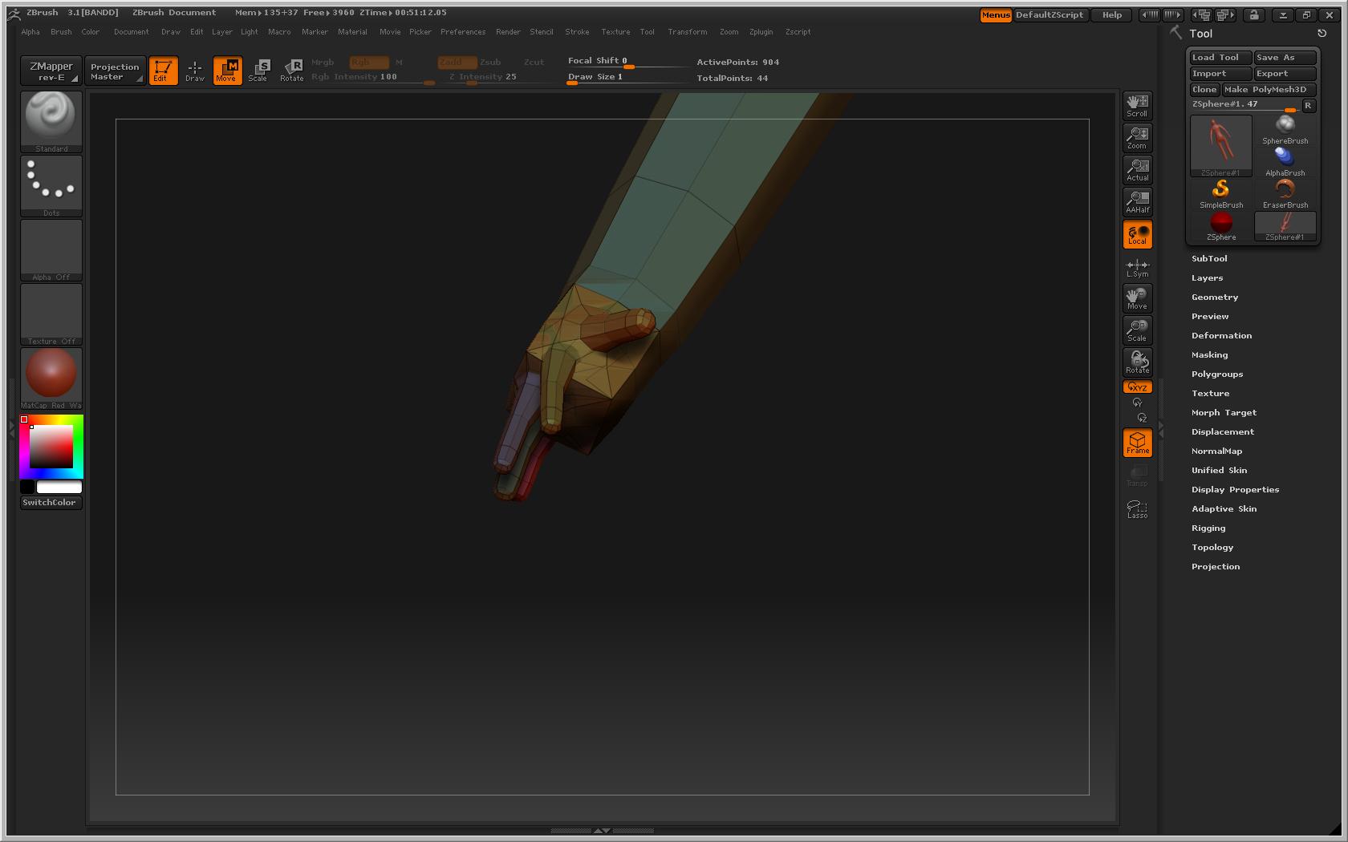The image size is (1348, 842).
Task: Expand the Adaptive Skin subpalette
Action: [x=1224, y=508]
